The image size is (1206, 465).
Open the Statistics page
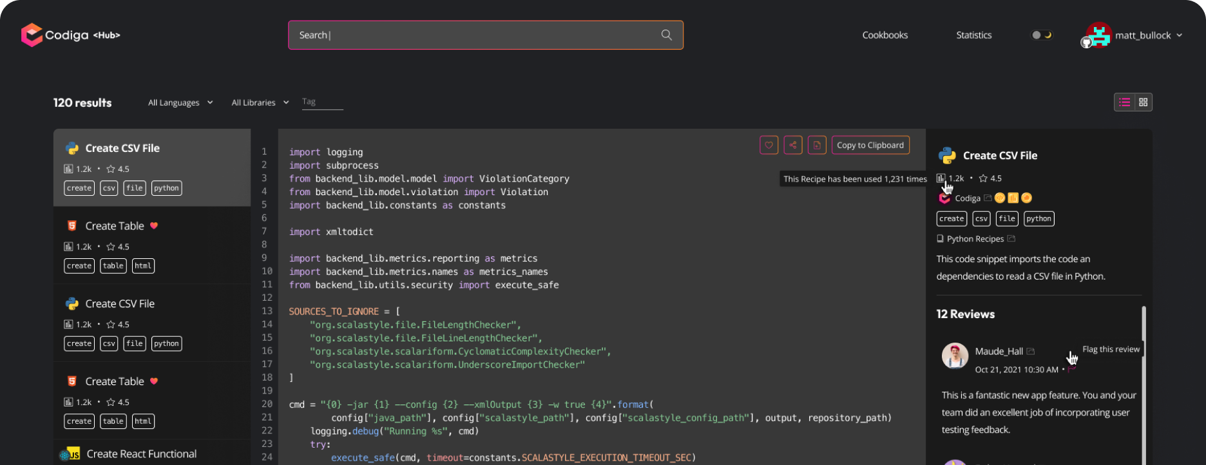(x=973, y=35)
